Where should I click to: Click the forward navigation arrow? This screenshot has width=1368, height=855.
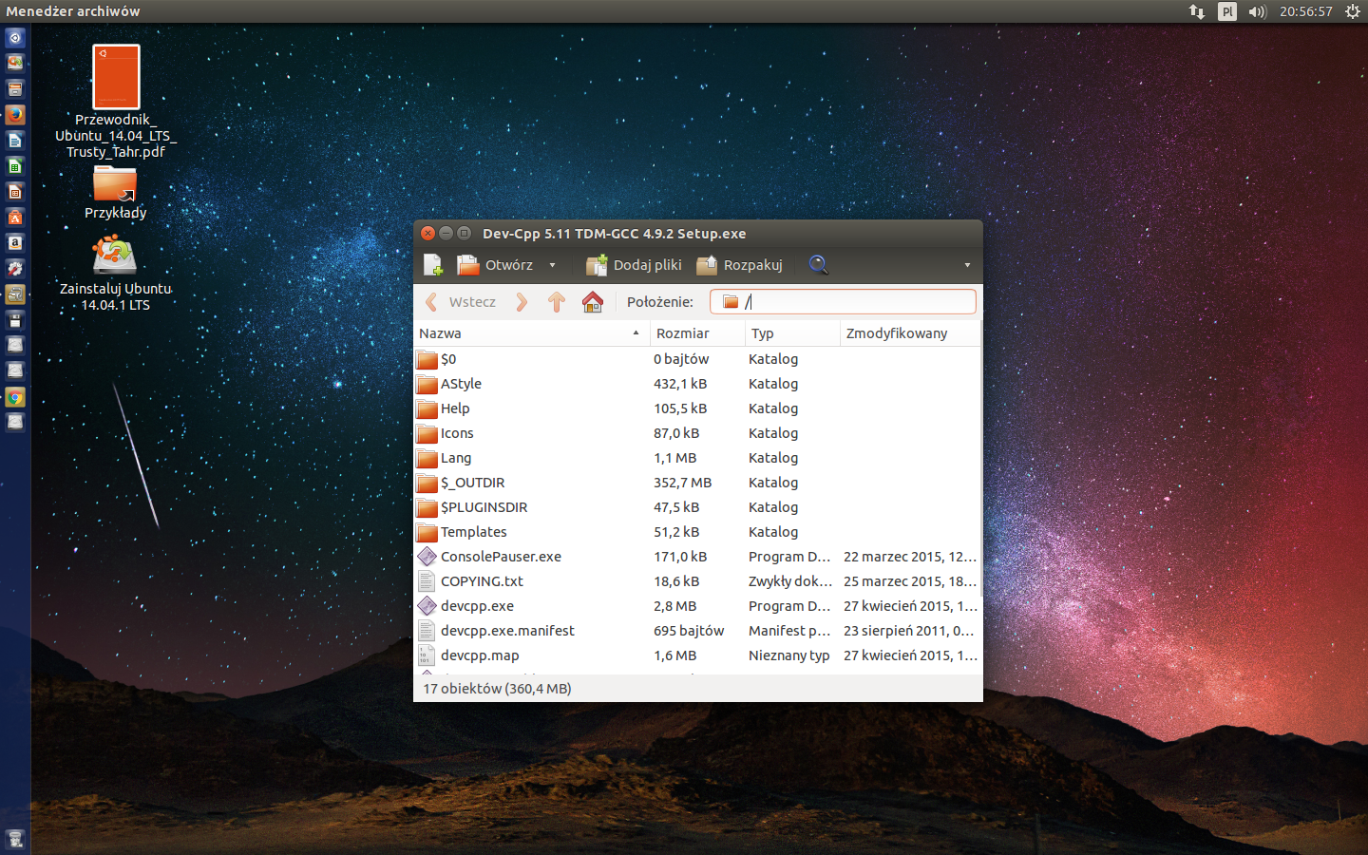[x=522, y=302]
